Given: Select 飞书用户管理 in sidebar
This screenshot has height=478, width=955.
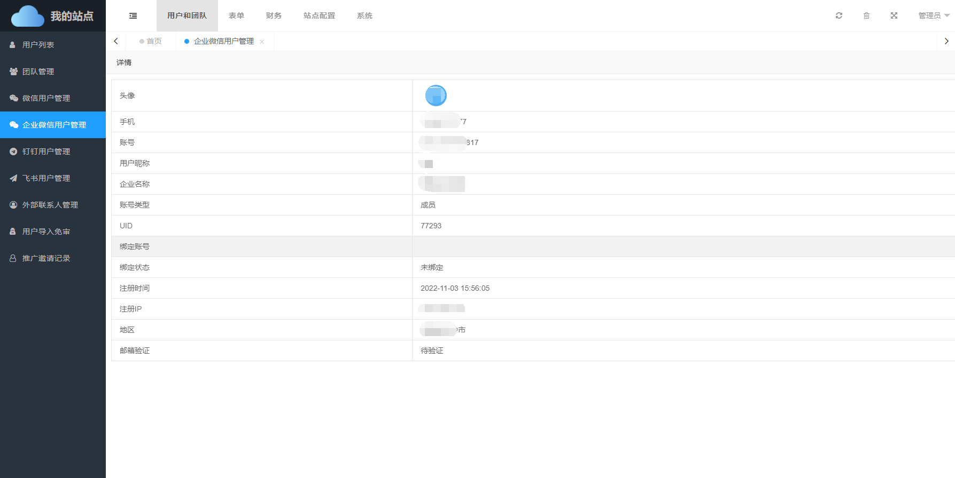Looking at the screenshot, I should (x=46, y=178).
